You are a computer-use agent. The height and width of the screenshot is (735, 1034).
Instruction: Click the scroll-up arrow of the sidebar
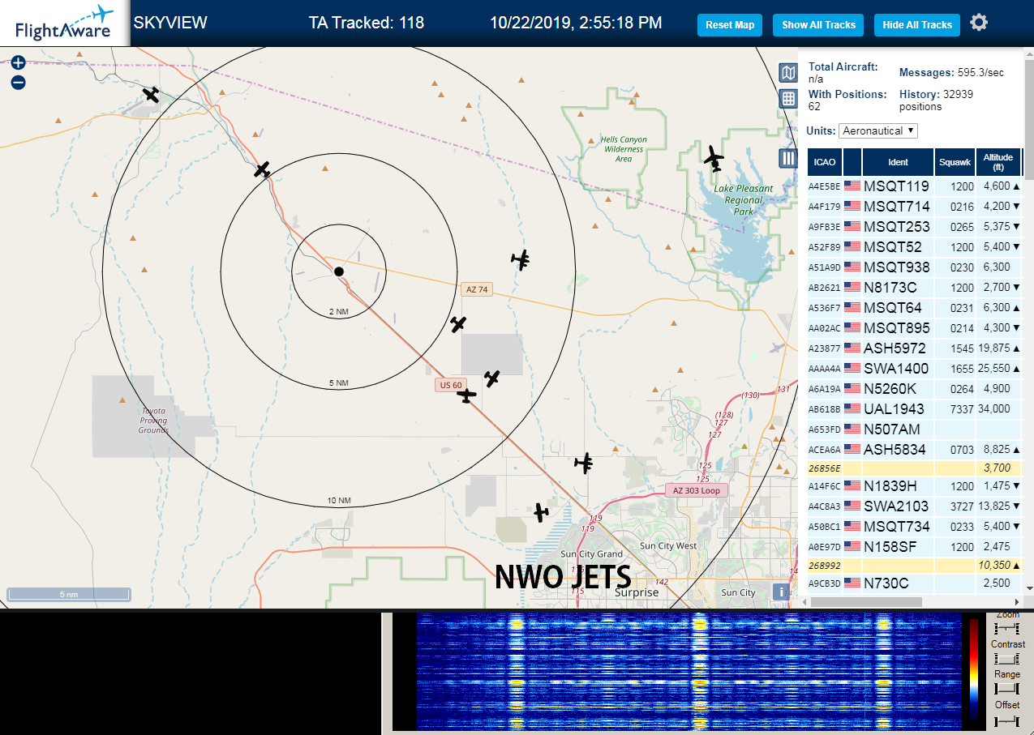[x=1028, y=53]
